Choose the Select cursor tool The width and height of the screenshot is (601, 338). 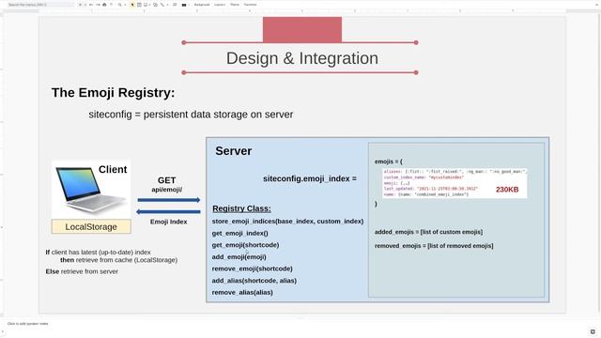click(x=132, y=5)
